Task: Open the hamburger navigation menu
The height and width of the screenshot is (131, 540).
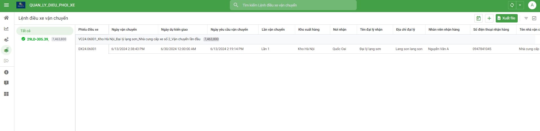Action: (x=6, y=5)
